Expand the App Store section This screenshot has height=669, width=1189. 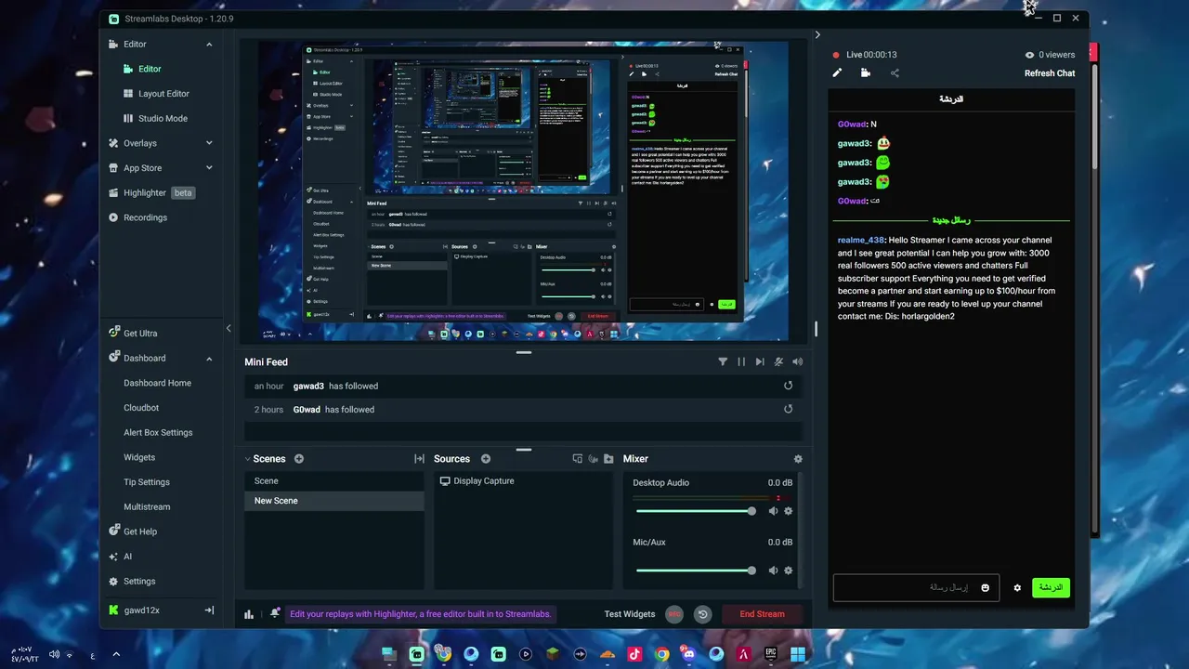tap(209, 168)
